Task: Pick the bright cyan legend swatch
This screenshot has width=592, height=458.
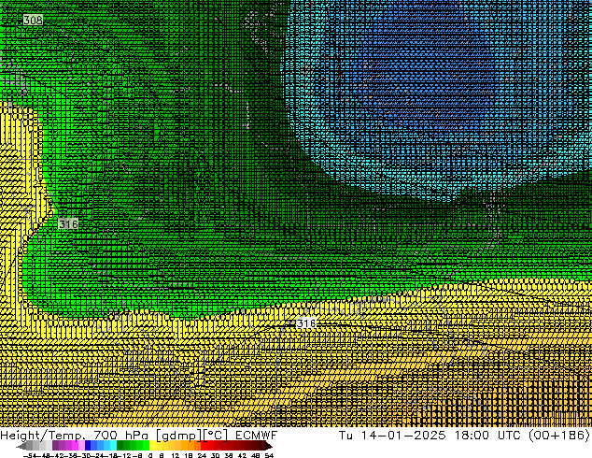Action: (x=113, y=446)
